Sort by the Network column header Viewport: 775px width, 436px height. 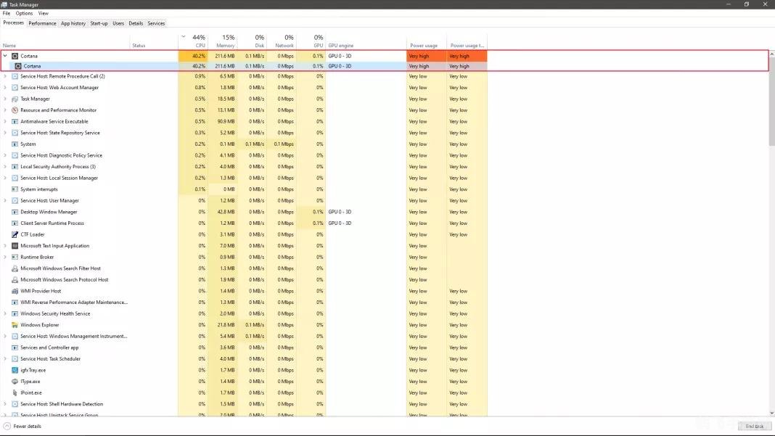[282, 41]
